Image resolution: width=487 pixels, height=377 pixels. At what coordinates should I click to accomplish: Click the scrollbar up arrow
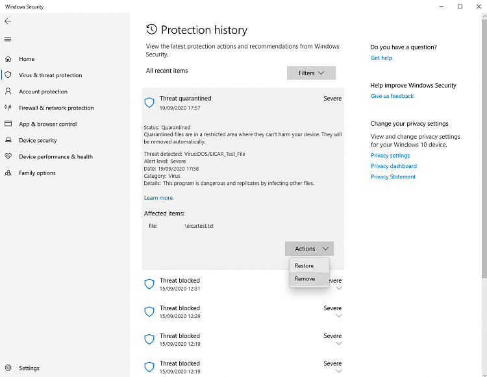(484, 16)
